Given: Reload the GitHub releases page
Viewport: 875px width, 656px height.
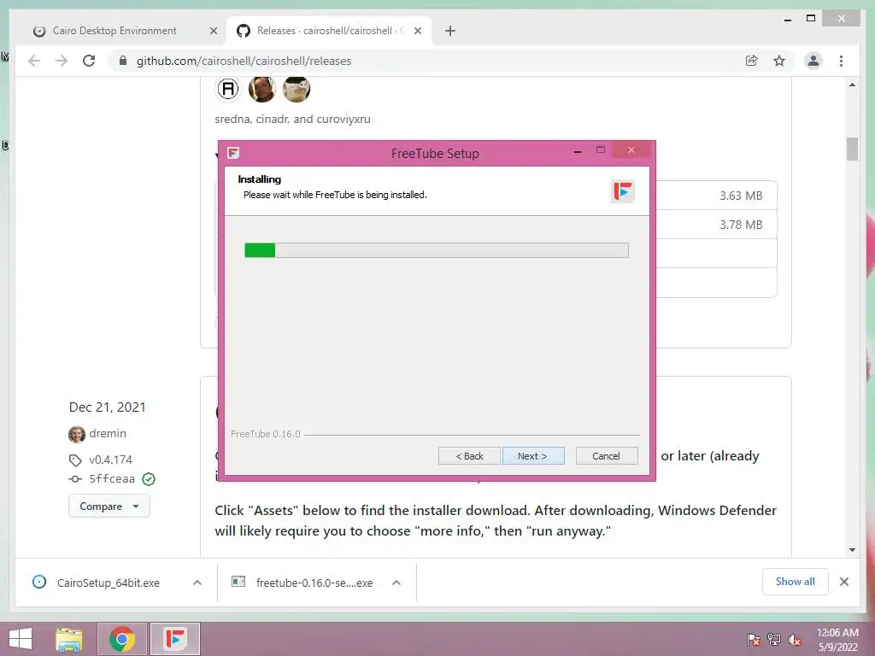Looking at the screenshot, I should tap(89, 61).
